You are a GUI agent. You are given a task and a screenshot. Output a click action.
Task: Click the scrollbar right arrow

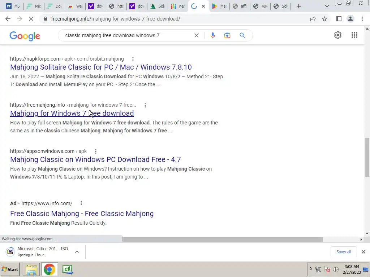361,239
